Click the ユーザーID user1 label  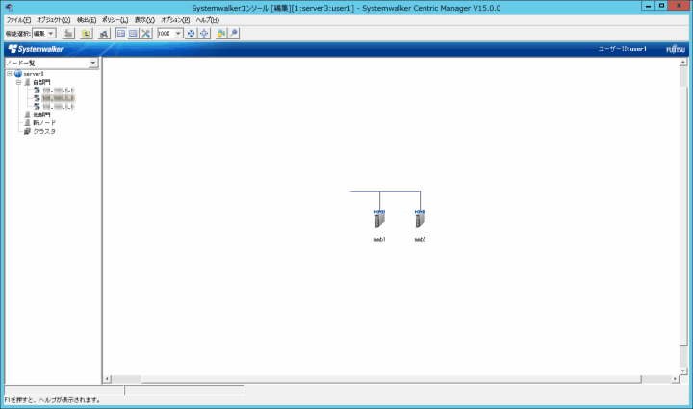coord(623,49)
